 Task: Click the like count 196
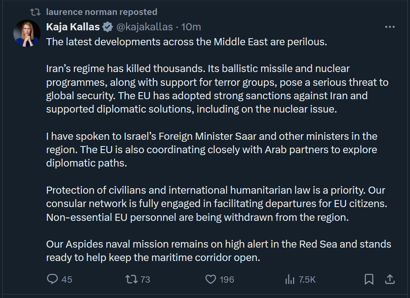(x=227, y=279)
